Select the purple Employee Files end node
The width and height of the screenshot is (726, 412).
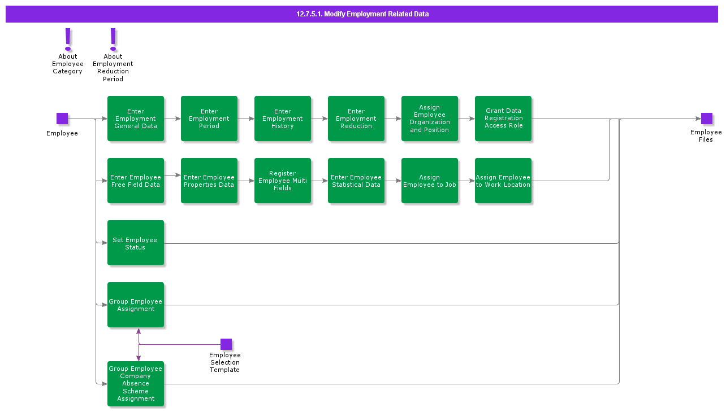pyautogui.click(x=706, y=119)
